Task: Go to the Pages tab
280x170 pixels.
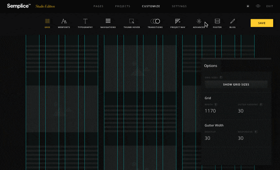Action: click(98, 6)
